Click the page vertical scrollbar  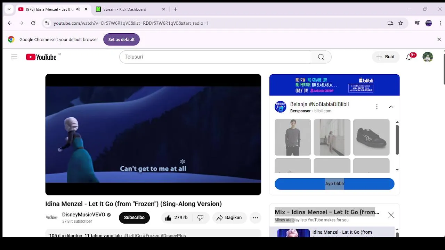[444, 69]
